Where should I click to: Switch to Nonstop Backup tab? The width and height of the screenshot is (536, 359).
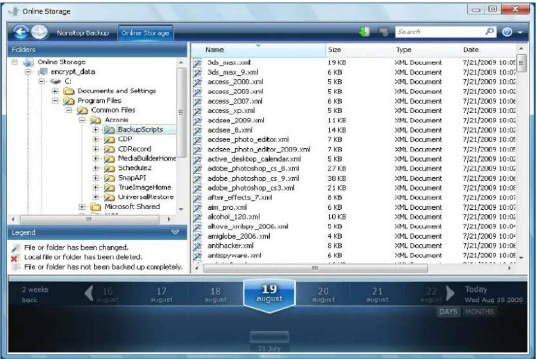[x=83, y=33]
